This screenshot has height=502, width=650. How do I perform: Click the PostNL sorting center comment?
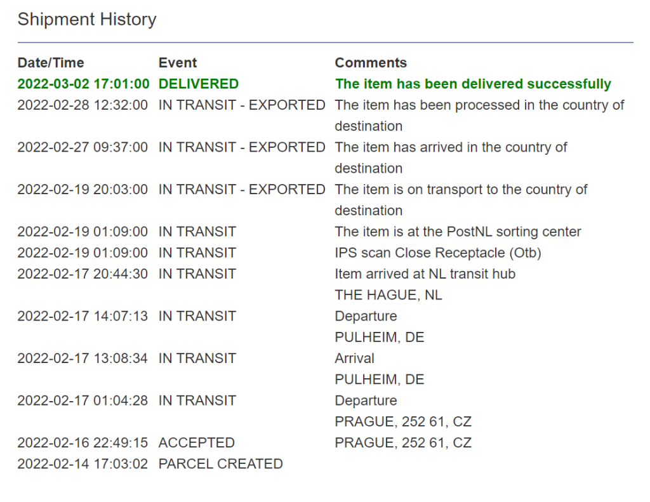(x=458, y=232)
